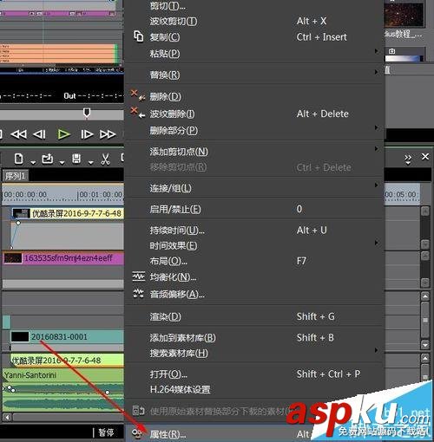Expand 删除部分(P) submenu
Viewport: 434px width, 442px height.
coord(254,130)
